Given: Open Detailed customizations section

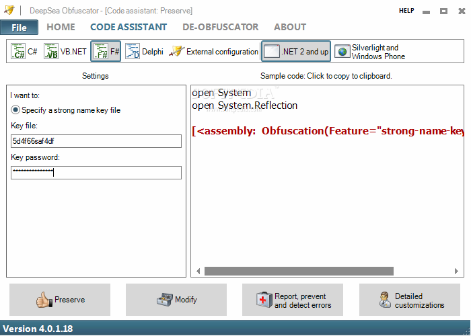Looking at the screenshot, I should tap(410, 300).
